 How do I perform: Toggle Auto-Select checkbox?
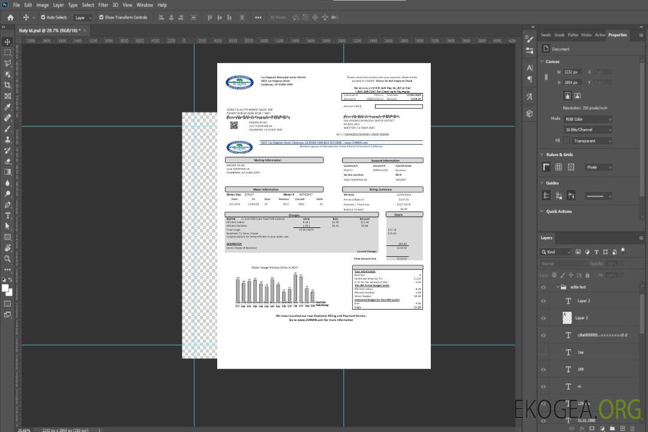tap(43, 17)
